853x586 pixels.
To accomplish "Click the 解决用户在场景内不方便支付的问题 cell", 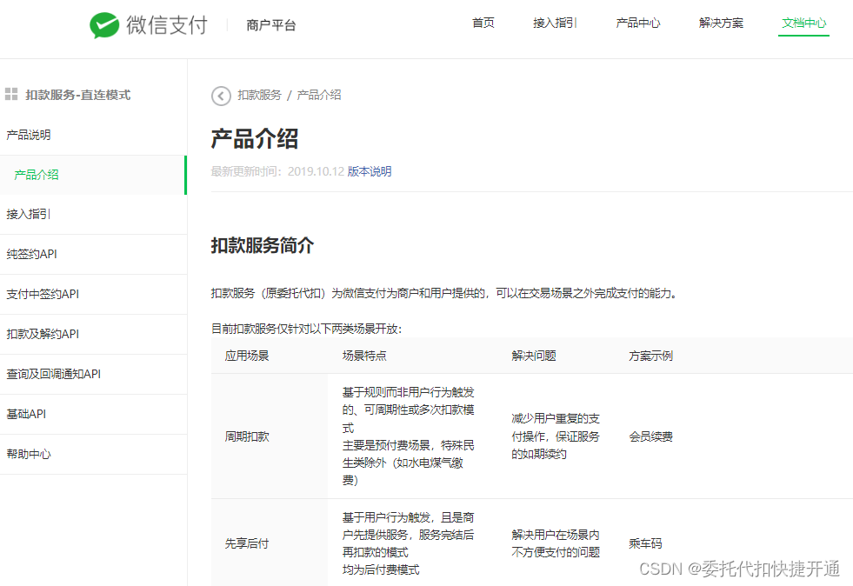I will (556, 543).
